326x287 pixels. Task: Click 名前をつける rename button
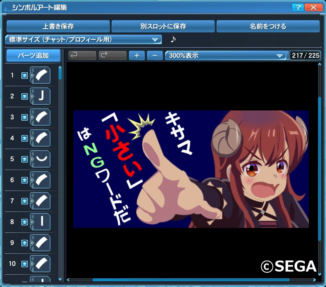268,26
